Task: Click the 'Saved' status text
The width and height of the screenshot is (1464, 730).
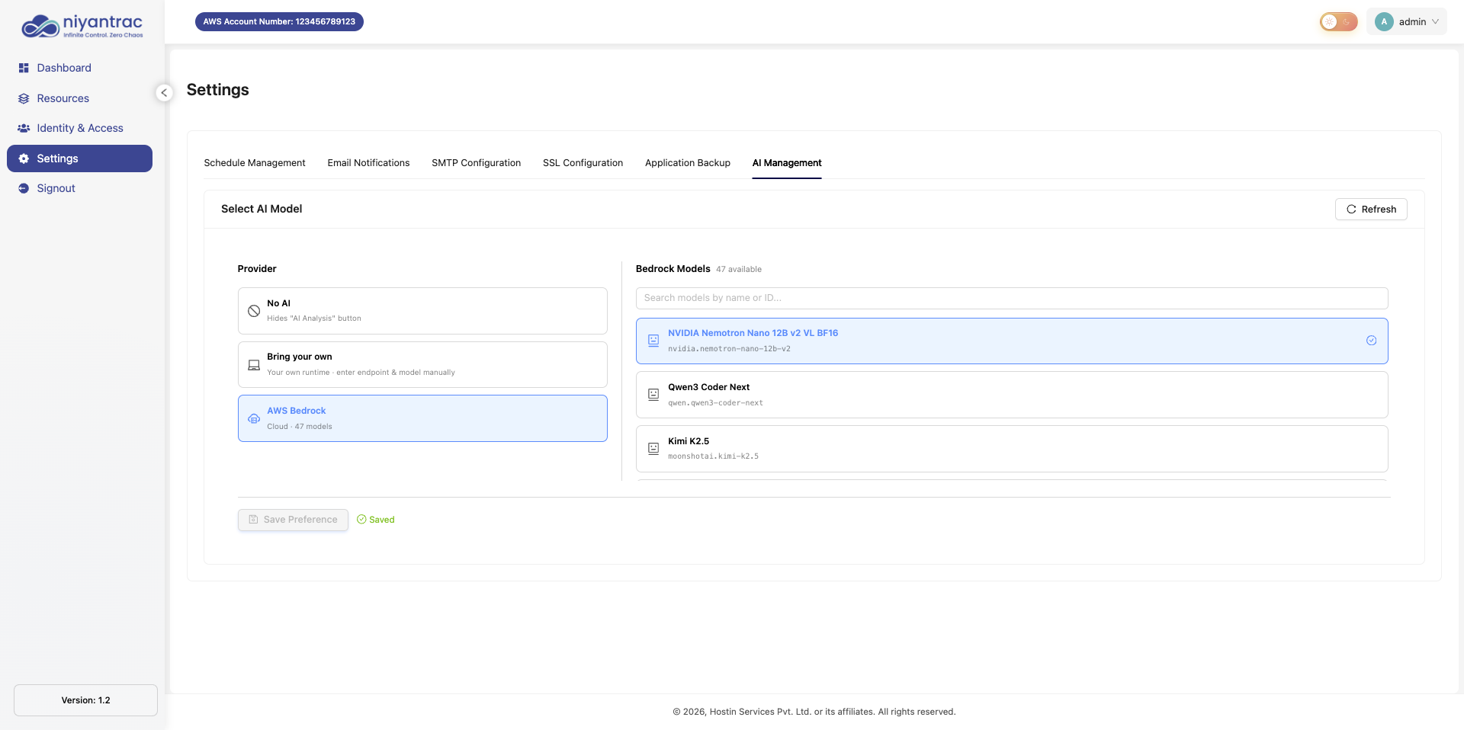Action: 382,520
